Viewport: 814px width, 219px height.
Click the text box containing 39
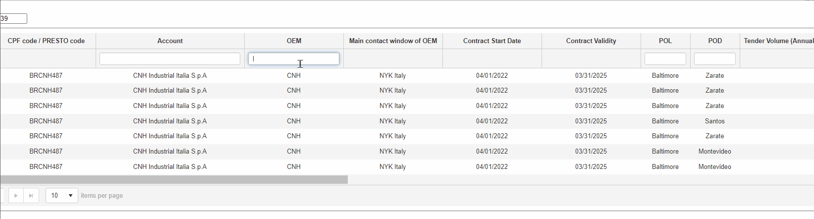[x=13, y=19]
